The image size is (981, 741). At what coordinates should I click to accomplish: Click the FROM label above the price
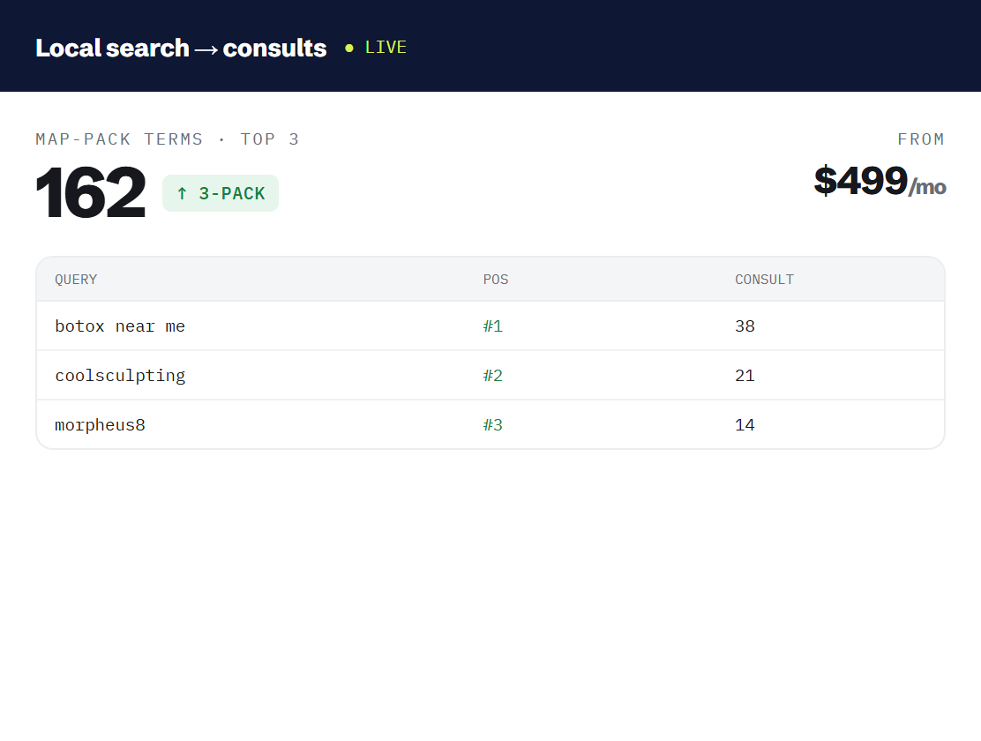[921, 139]
